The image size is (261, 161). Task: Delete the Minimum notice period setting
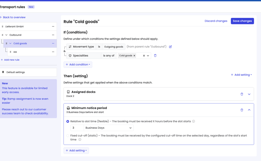pyautogui.click(x=242, y=110)
